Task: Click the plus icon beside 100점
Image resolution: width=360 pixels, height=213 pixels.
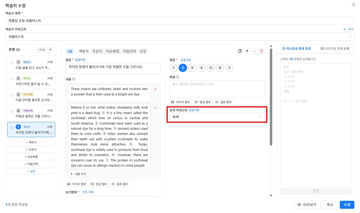Action: pyautogui.click(x=51, y=50)
